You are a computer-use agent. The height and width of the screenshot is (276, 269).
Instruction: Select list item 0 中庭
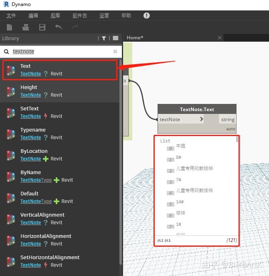(x=181, y=146)
